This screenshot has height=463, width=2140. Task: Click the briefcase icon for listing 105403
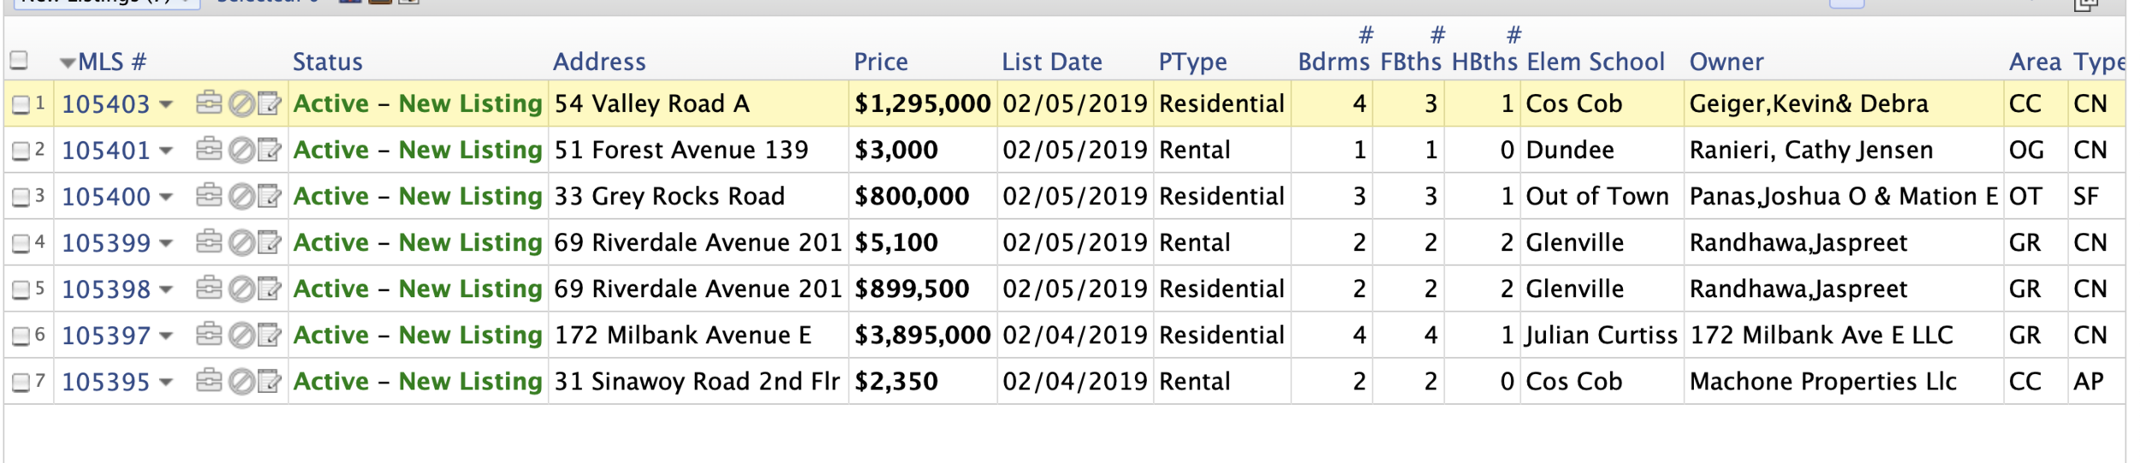pos(209,104)
